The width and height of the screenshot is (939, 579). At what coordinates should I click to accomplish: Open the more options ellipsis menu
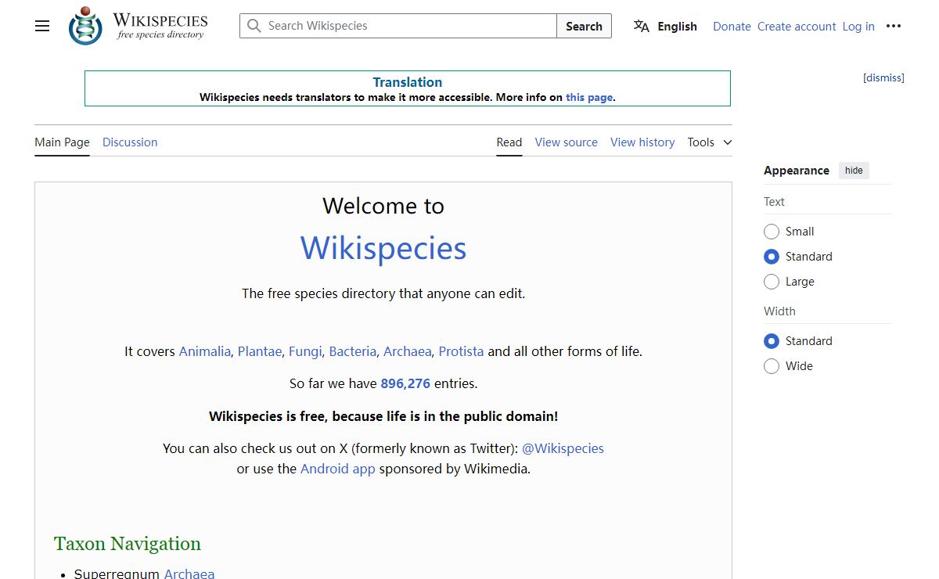pyautogui.click(x=894, y=26)
